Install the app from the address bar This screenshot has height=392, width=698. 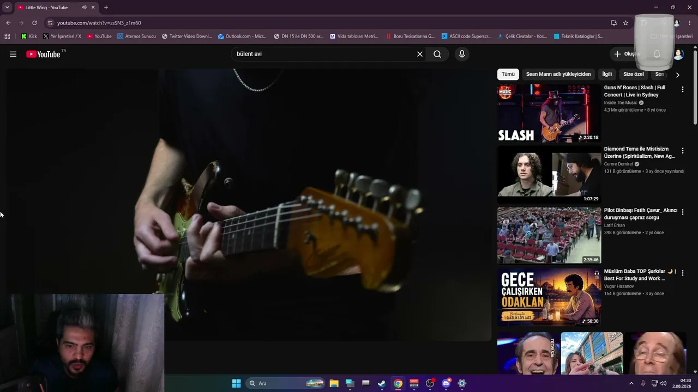614,23
